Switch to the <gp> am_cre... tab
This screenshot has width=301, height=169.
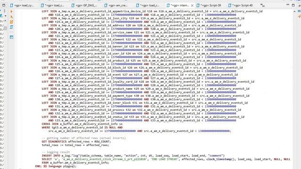(116, 5)
